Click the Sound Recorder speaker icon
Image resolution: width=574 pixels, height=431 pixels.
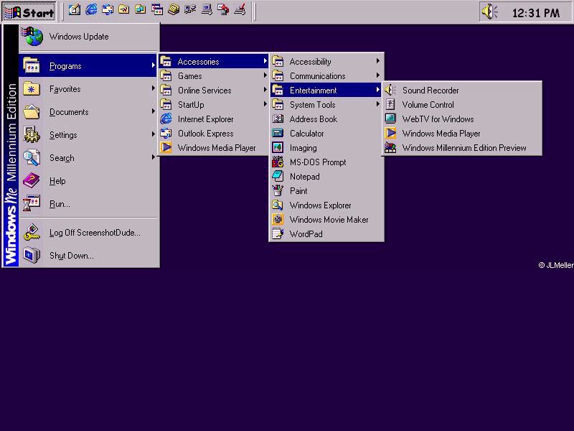click(390, 91)
